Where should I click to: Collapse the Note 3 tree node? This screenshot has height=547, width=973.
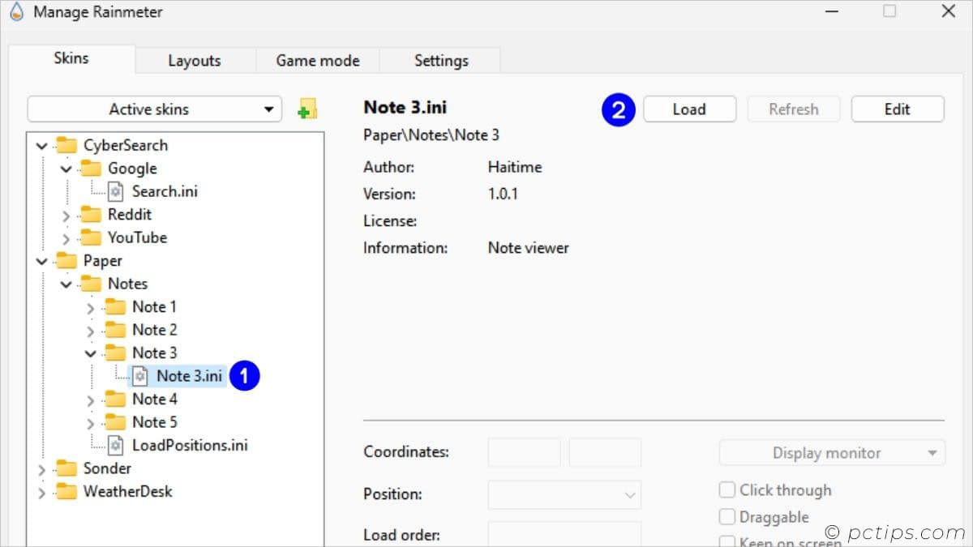pyautogui.click(x=91, y=354)
